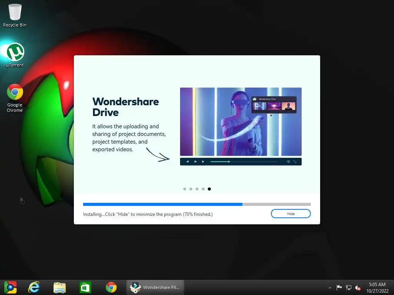Click the Chrome icon in taskbar
This screenshot has height=295, width=394.
111,287
